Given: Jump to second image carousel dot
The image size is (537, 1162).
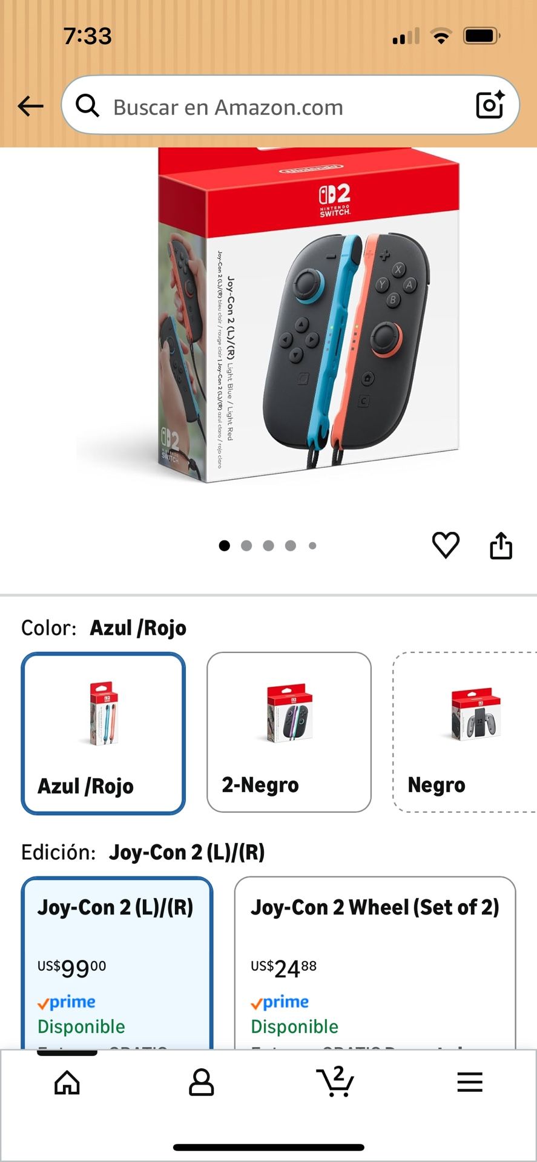Looking at the screenshot, I should (246, 546).
